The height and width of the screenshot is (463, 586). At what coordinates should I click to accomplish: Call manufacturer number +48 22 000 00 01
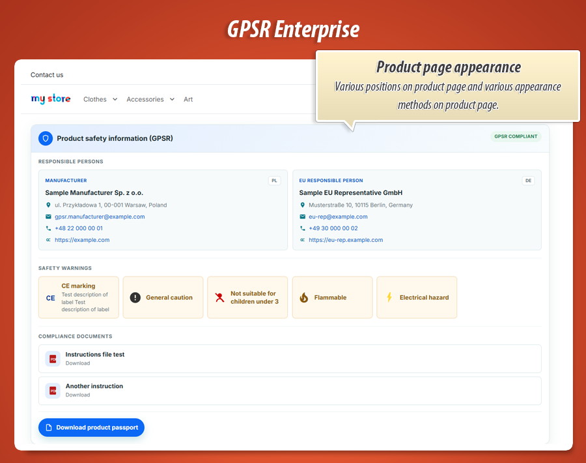click(x=79, y=228)
